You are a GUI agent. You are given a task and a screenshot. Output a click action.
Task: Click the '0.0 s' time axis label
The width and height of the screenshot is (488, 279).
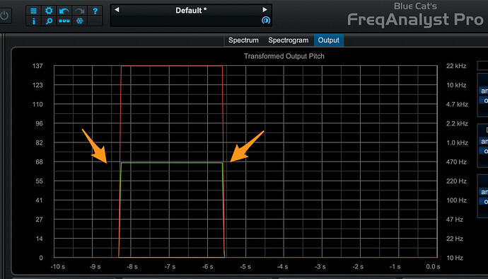click(433, 267)
